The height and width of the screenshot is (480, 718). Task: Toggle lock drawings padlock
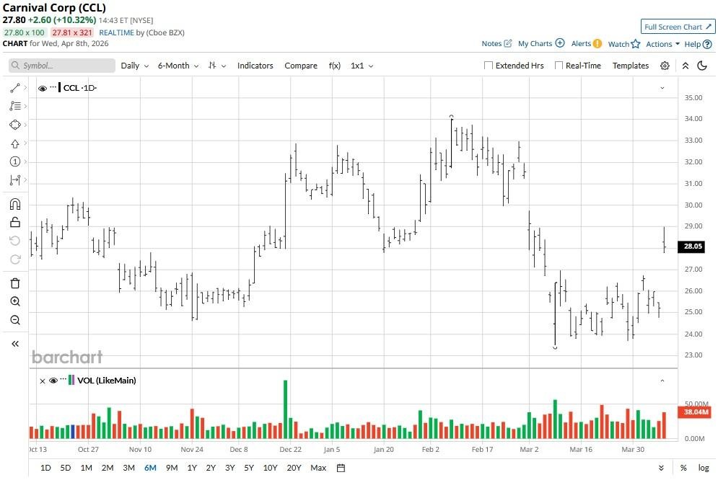pos(15,222)
